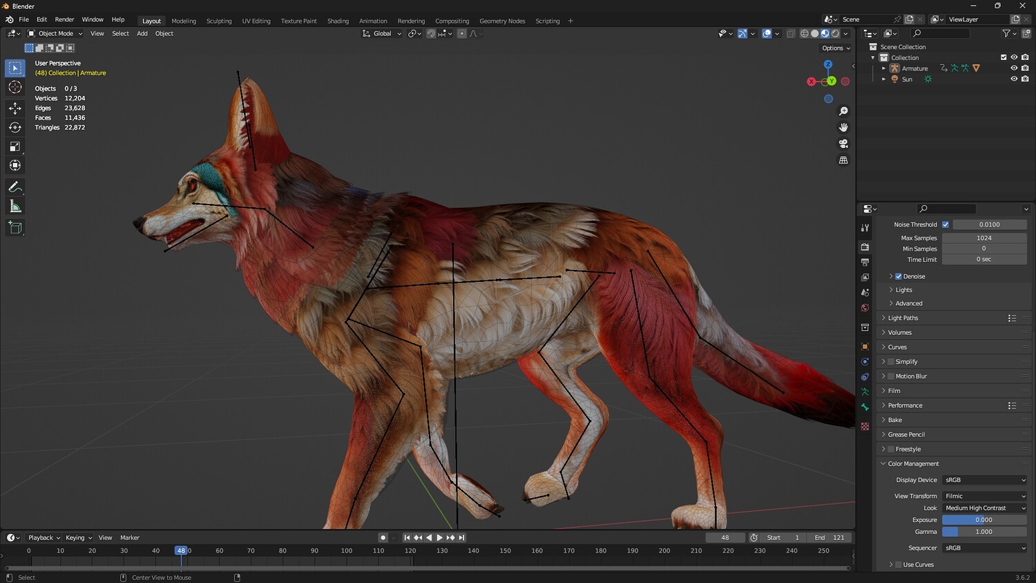Toggle camera view in viewport
This screenshot has height=583, width=1036.
tap(843, 144)
